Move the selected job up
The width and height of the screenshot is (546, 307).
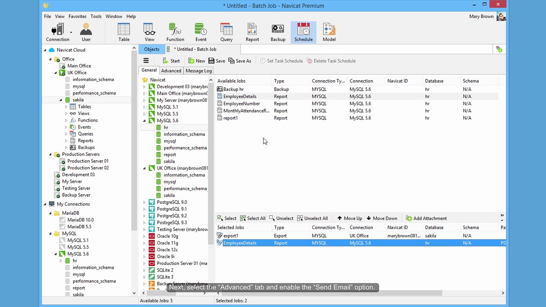pyautogui.click(x=349, y=218)
